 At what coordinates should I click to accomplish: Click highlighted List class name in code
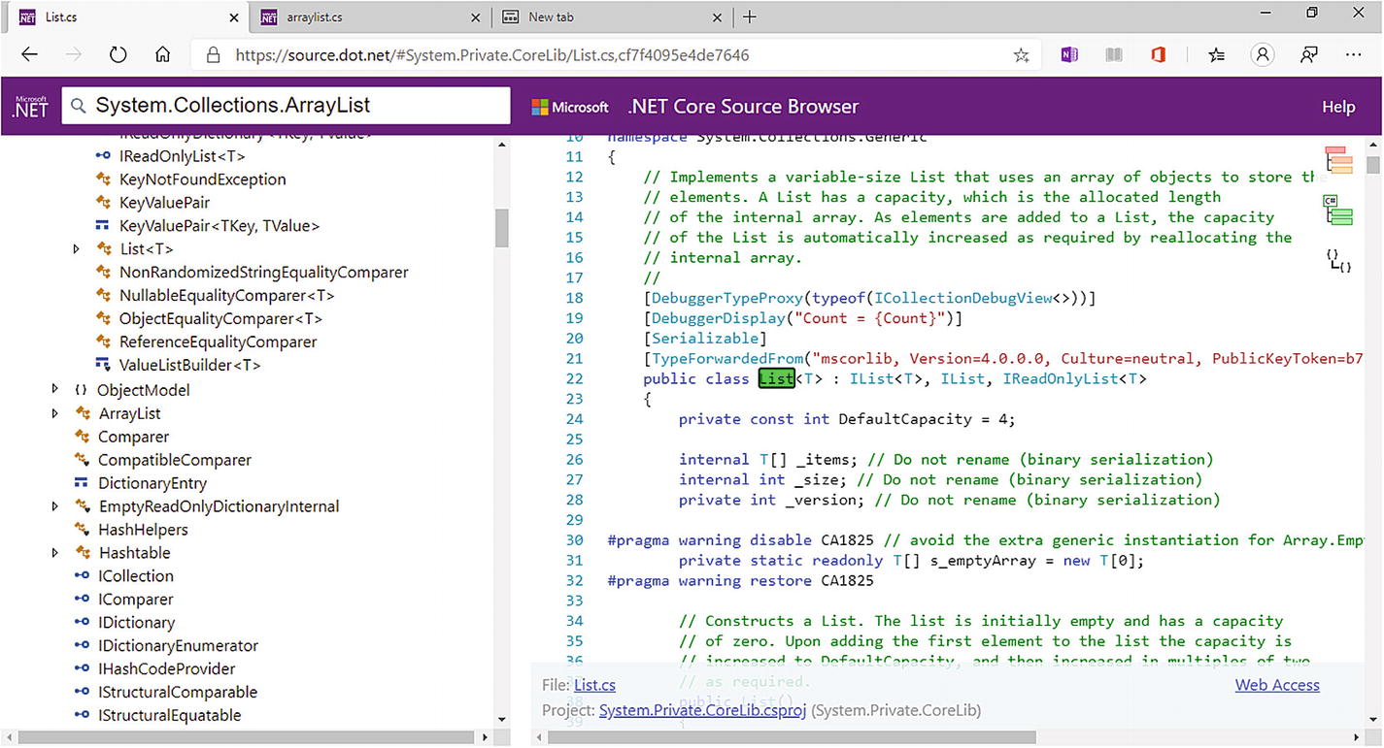776,378
